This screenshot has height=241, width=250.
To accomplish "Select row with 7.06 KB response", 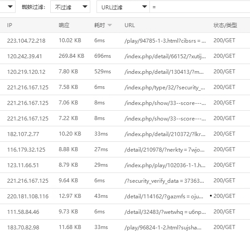I will [x=125, y=103].
